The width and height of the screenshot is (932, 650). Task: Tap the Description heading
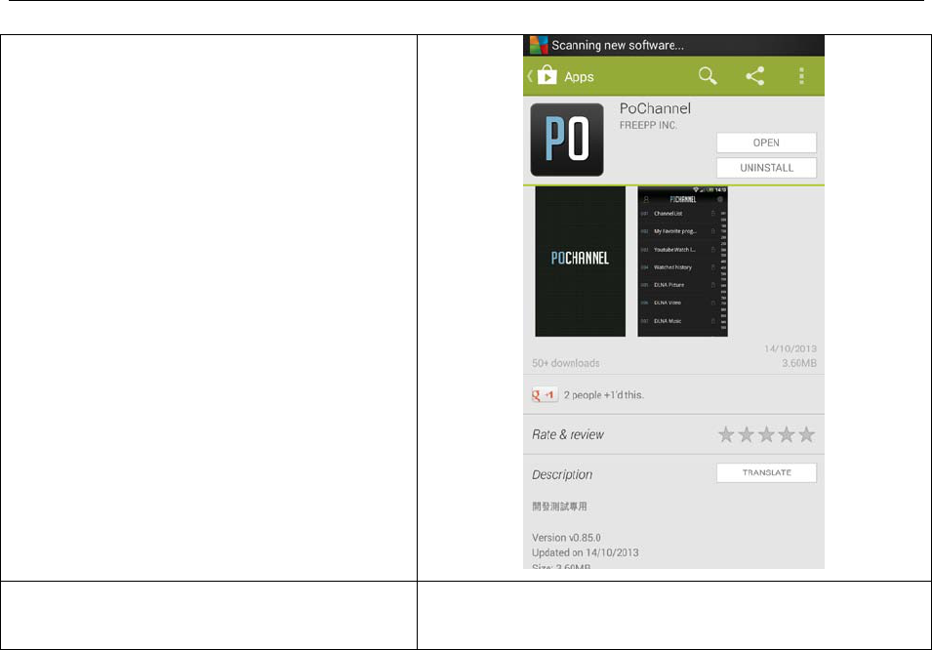click(x=562, y=474)
